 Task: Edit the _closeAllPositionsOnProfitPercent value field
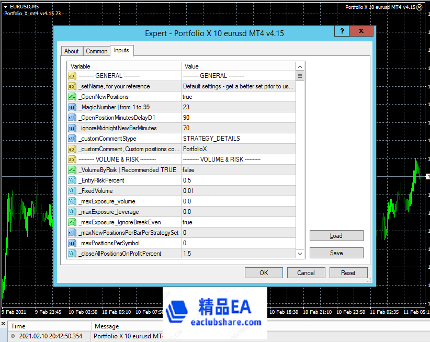point(238,254)
